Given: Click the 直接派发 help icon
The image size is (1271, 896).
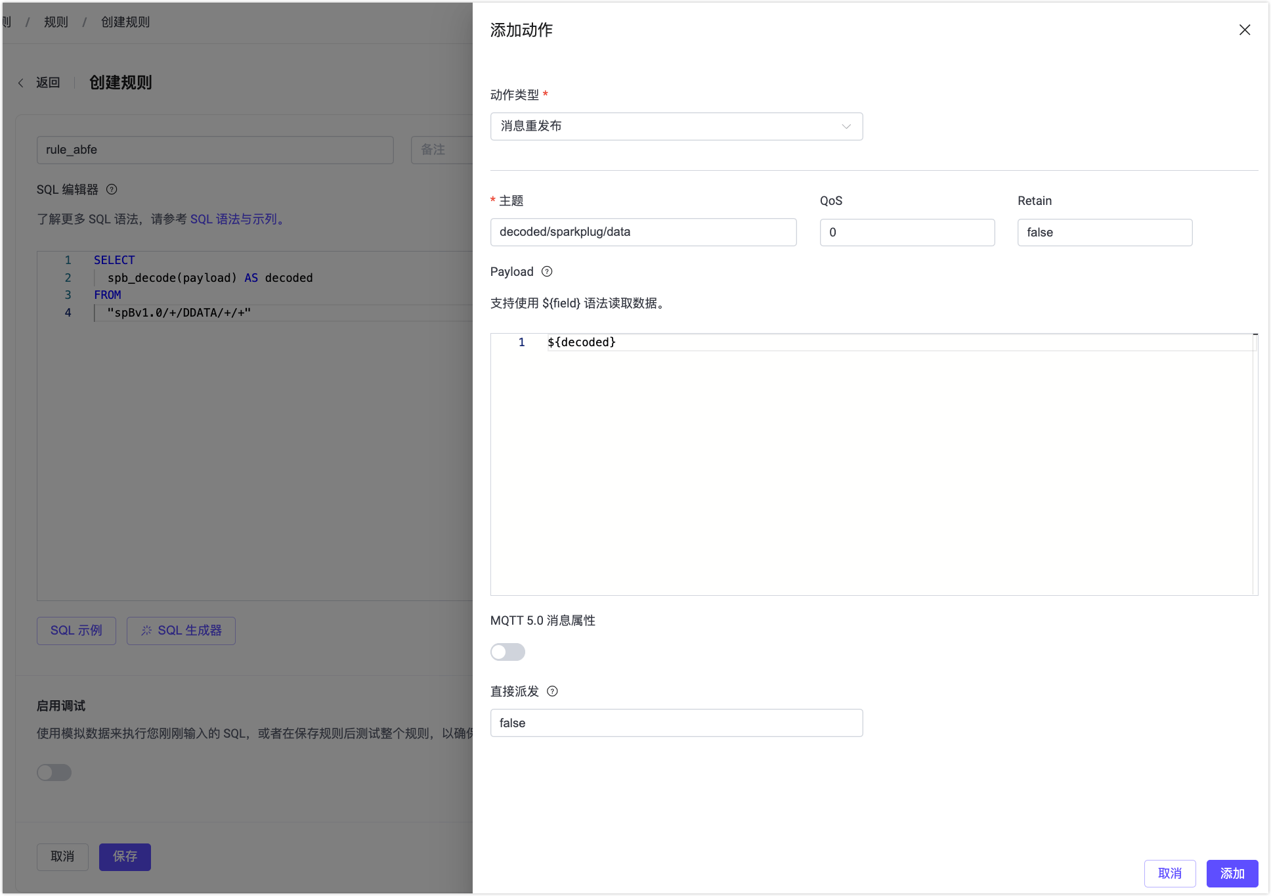Looking at the screenshot, I should [552, 691].
